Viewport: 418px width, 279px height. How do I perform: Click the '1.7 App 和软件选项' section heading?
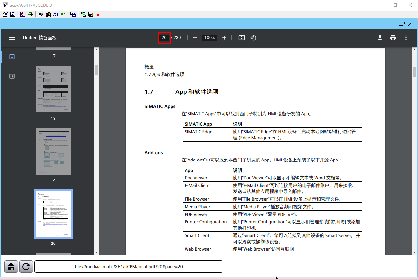[x=182, y=92]
